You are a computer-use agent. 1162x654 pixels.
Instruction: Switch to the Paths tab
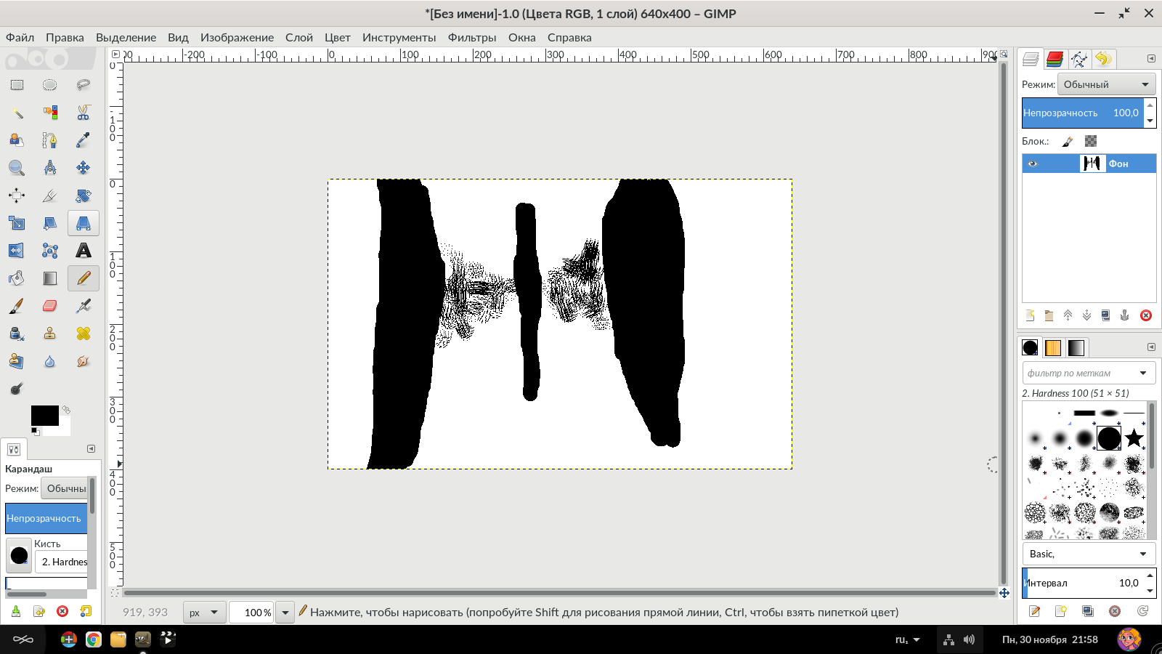coord(1079,59)
